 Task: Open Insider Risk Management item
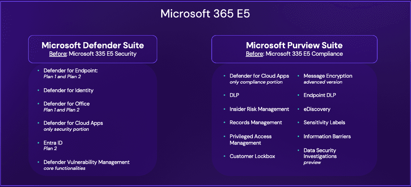tap(259, 109)
